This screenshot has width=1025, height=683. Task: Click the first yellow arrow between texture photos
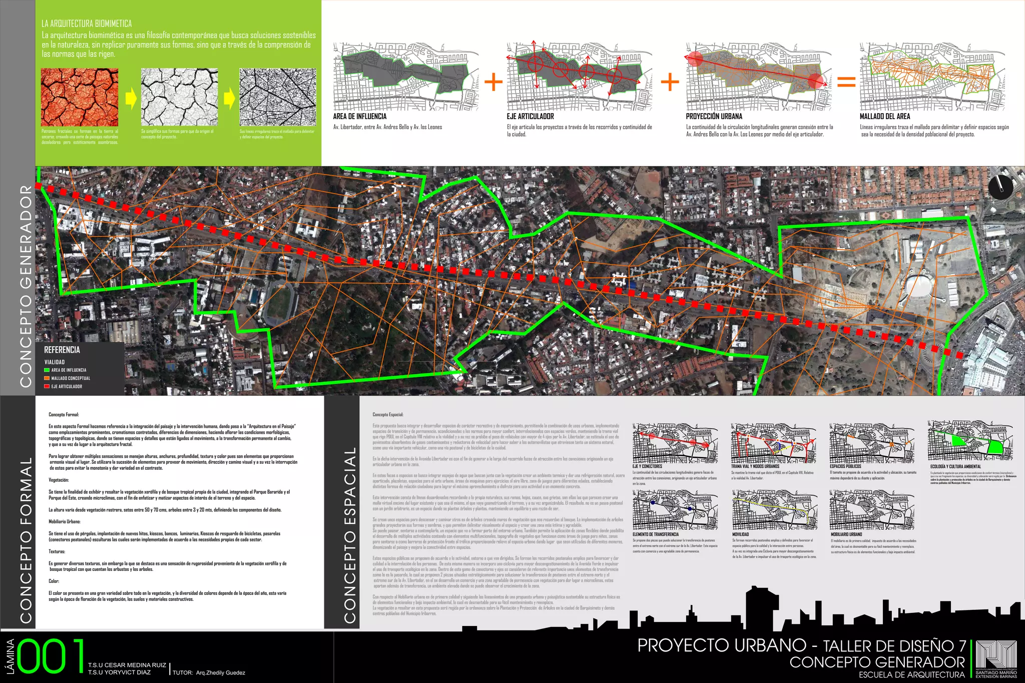[x=130, y=98]
